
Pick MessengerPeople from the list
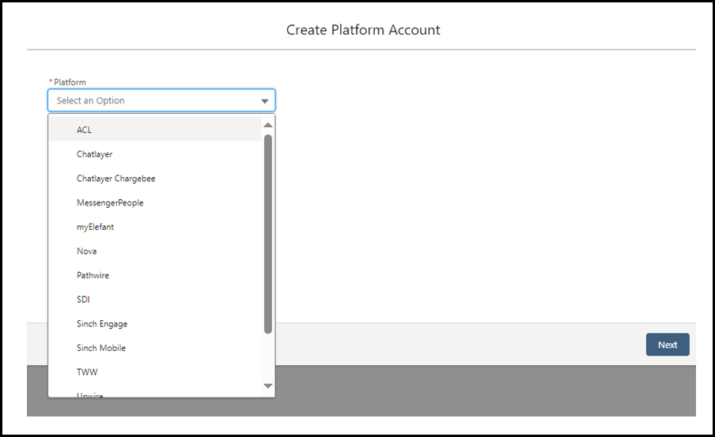click(x=156, y=202)
